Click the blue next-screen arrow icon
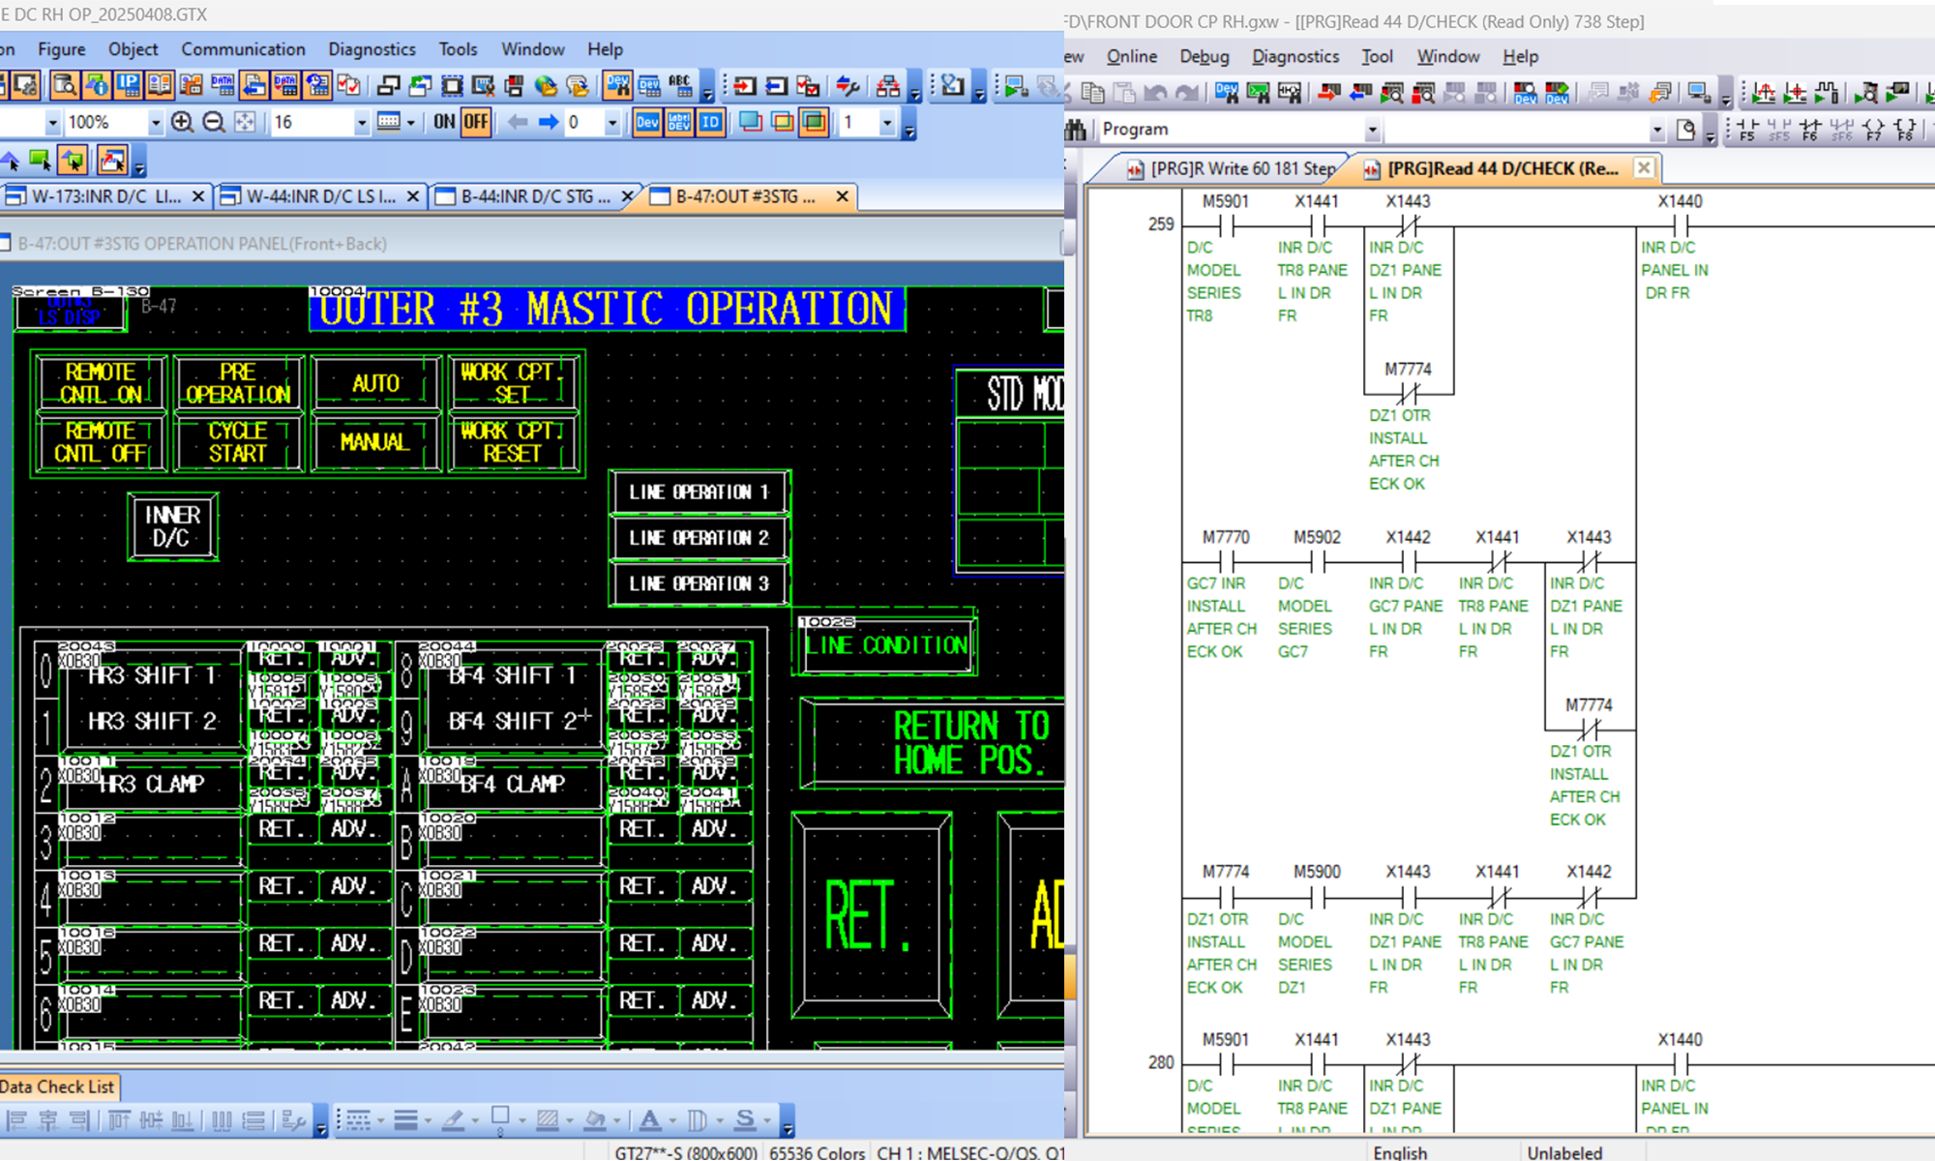 click(548, 123)
